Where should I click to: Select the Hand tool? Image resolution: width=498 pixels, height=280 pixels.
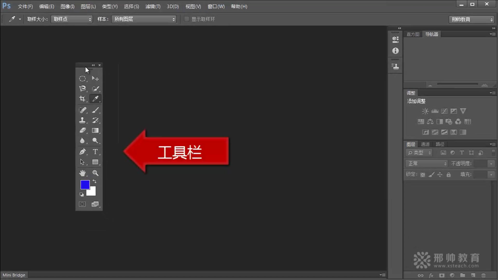[x=82, y=173]
